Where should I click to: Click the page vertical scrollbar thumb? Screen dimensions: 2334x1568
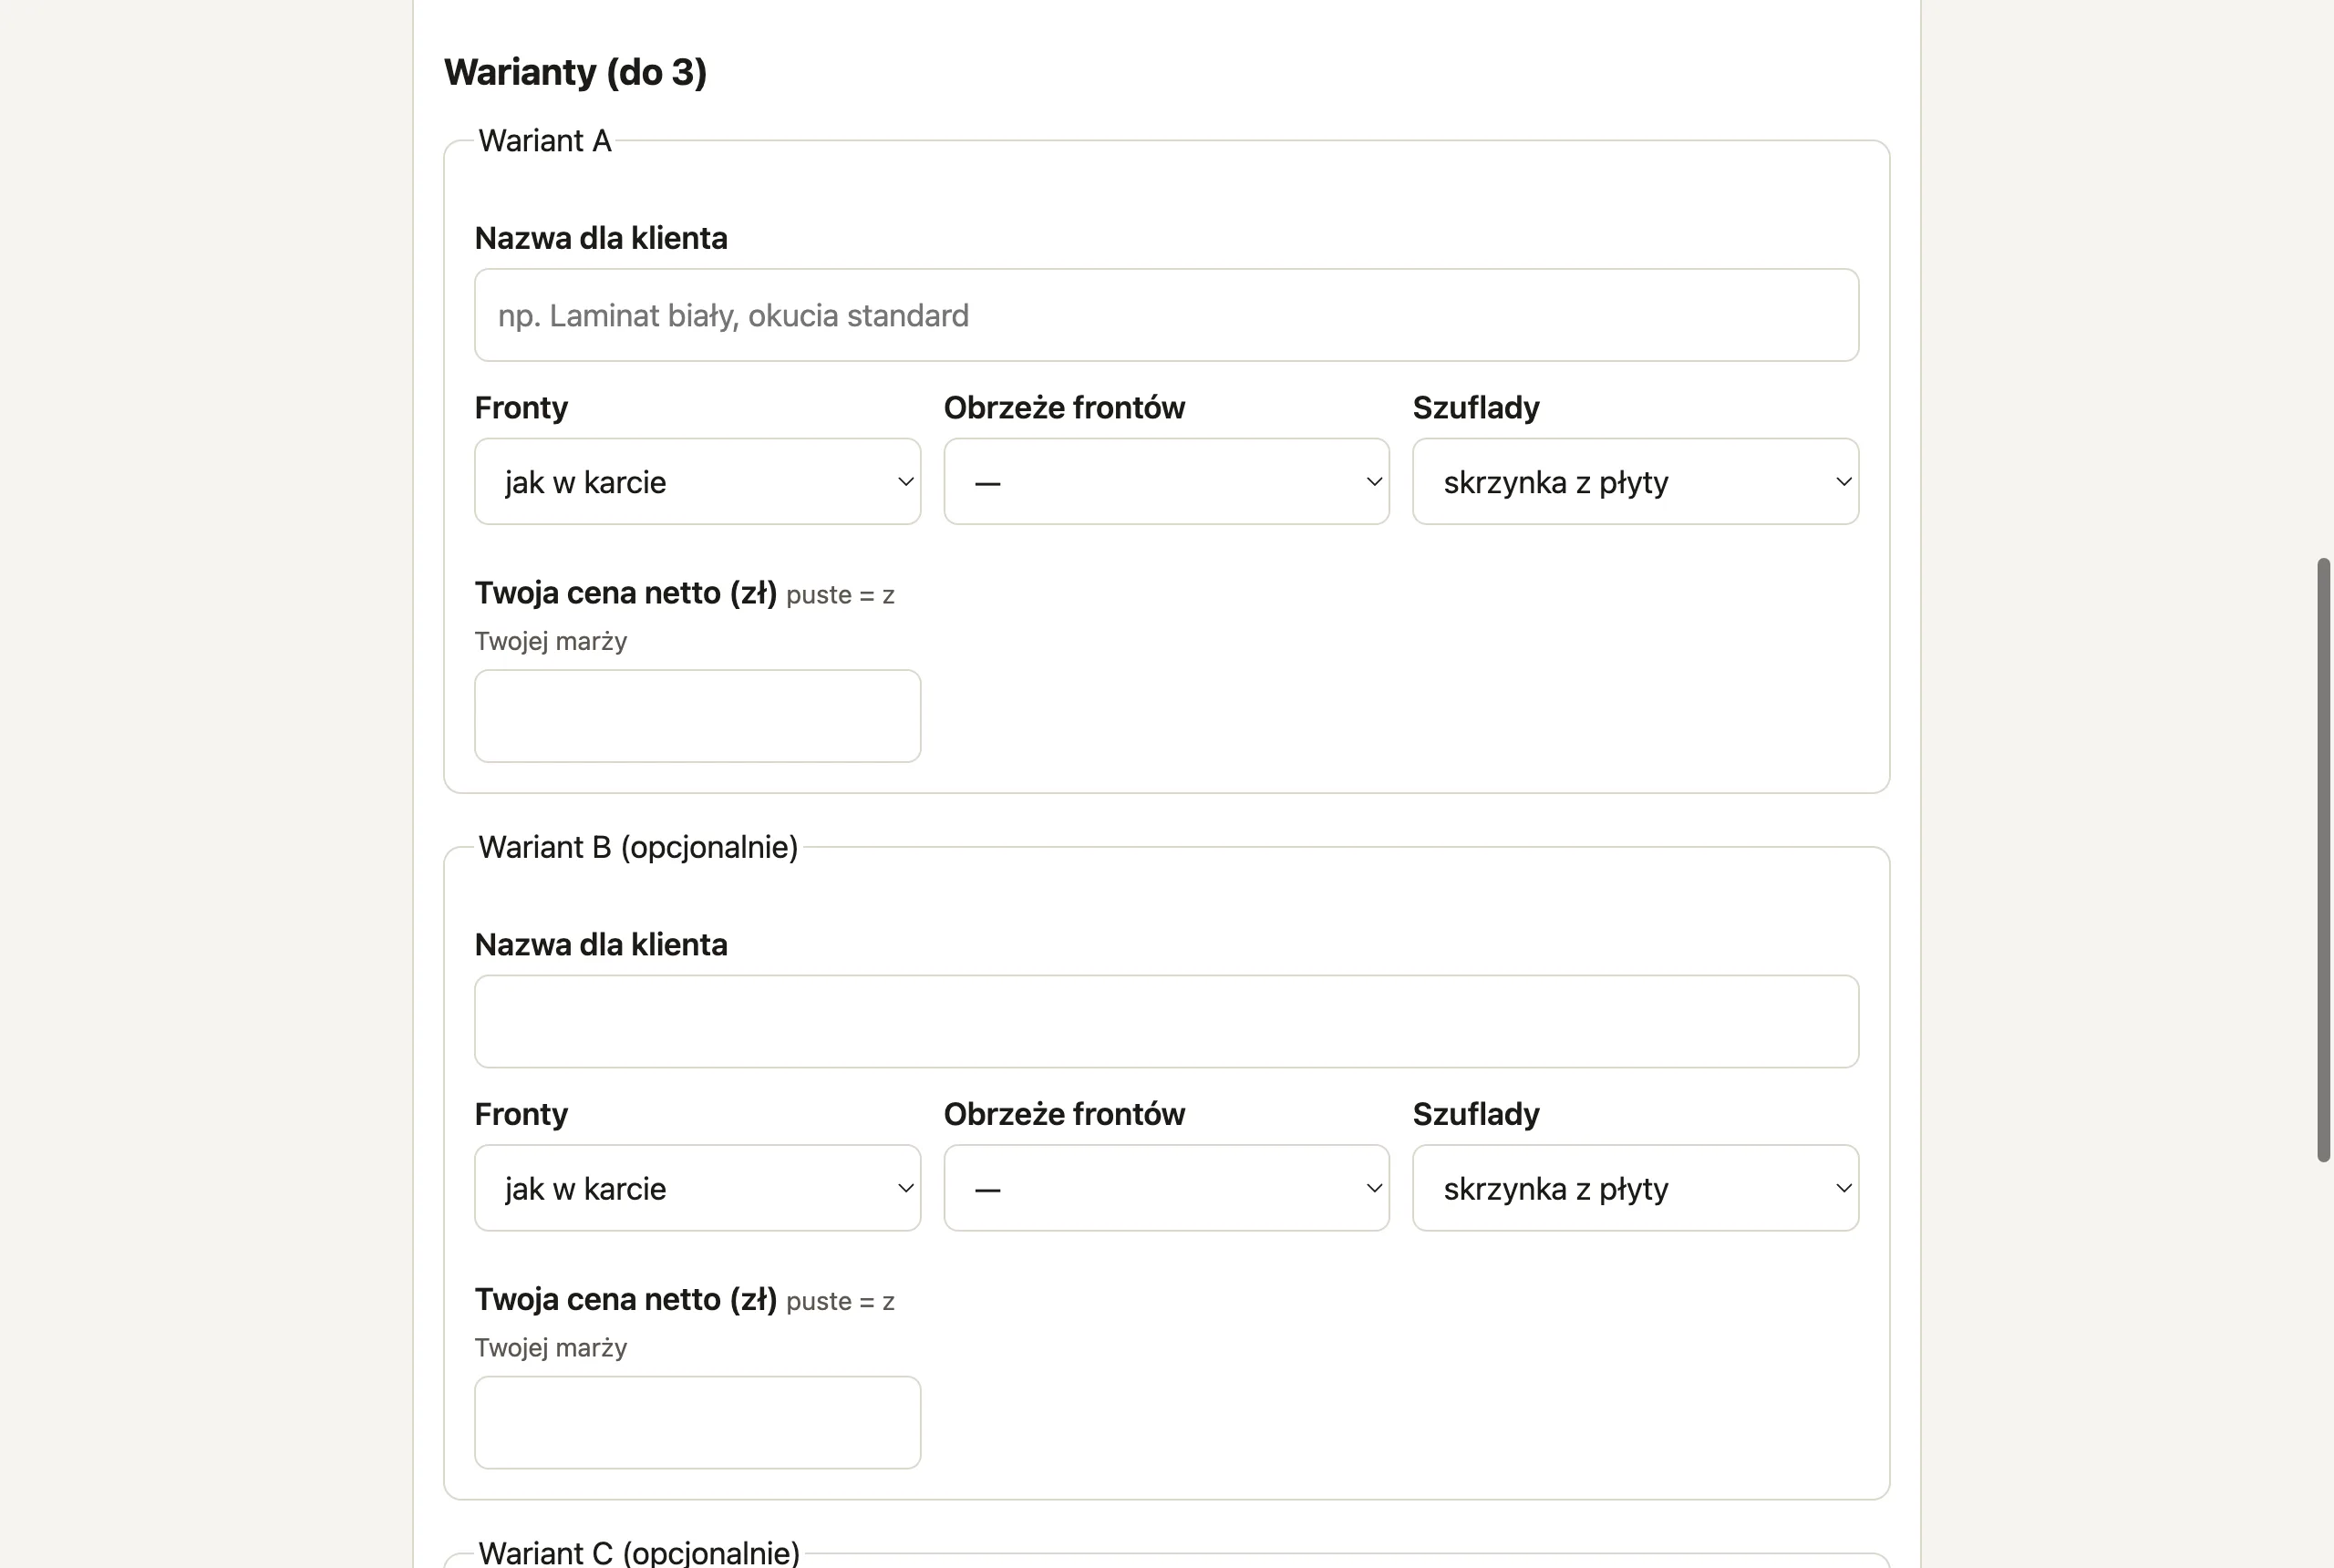click(2323, 860)
